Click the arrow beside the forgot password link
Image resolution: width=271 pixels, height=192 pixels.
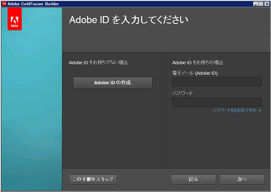[260, 111]
